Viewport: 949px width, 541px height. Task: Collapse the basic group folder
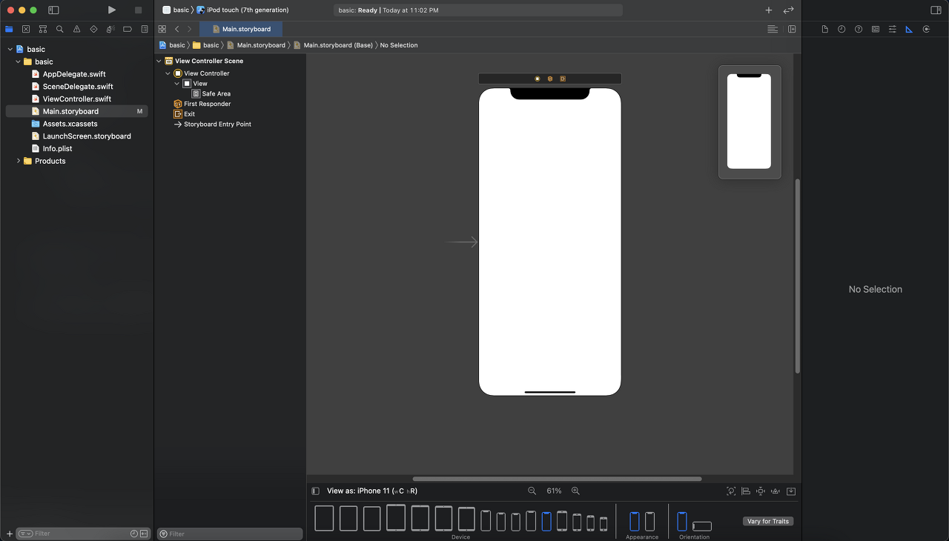click(19, 62)
